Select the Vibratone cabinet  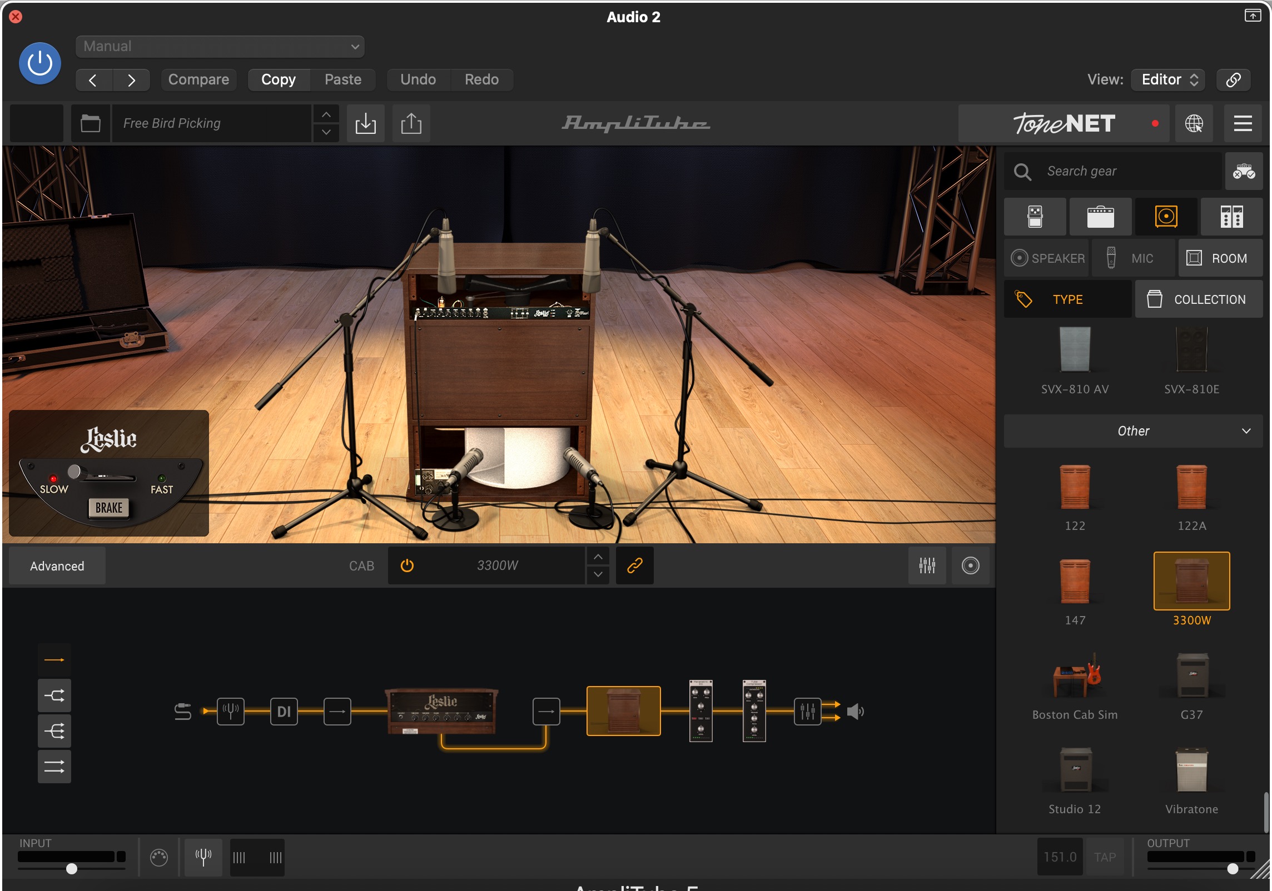[1191, 780]
